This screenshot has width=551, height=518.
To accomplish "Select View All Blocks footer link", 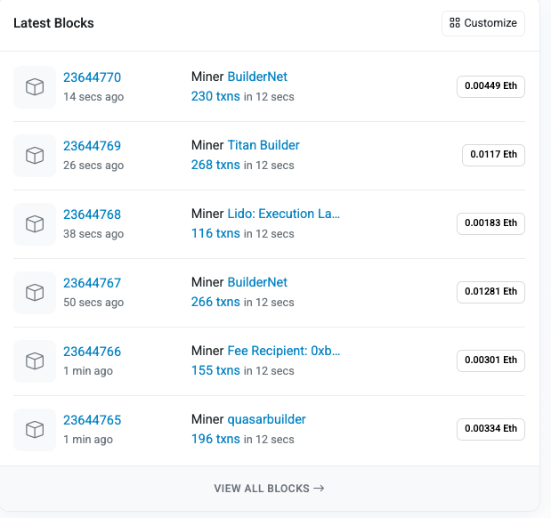I will [269, 488].
